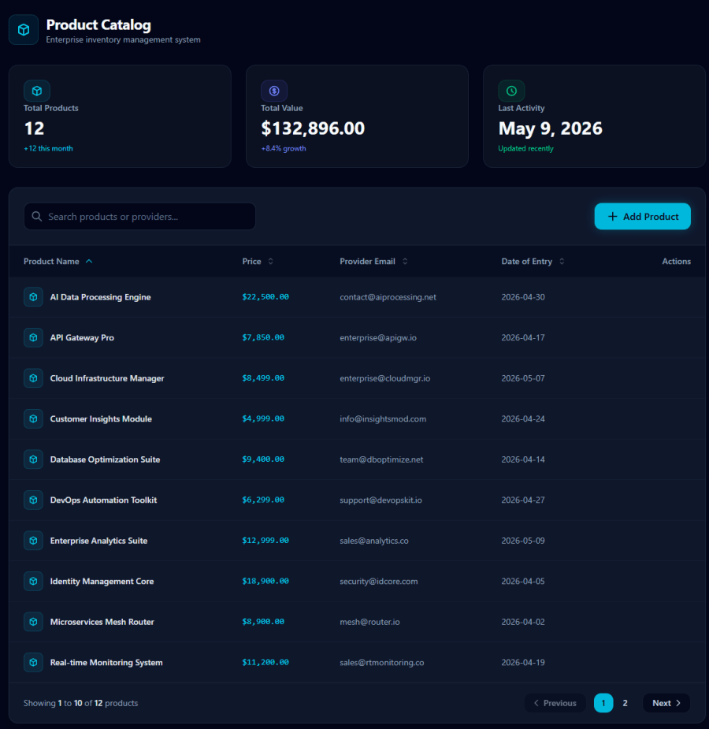Select the Enterprise Analytics Suite name
709x729 pixels.
(x=98, y=541)
